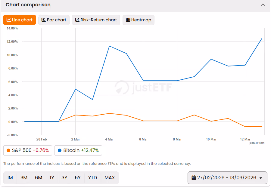Click the 10 Mar x-axis label
Viewport: 271px width, 188px height.
click(211, 139)
